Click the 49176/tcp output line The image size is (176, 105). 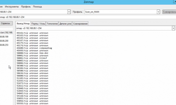[32, 46]
